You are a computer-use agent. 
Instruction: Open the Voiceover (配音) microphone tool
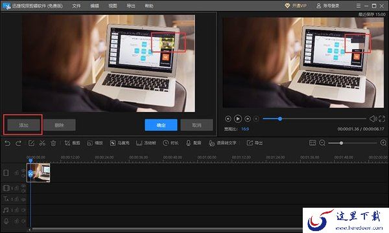click(193, 143)
